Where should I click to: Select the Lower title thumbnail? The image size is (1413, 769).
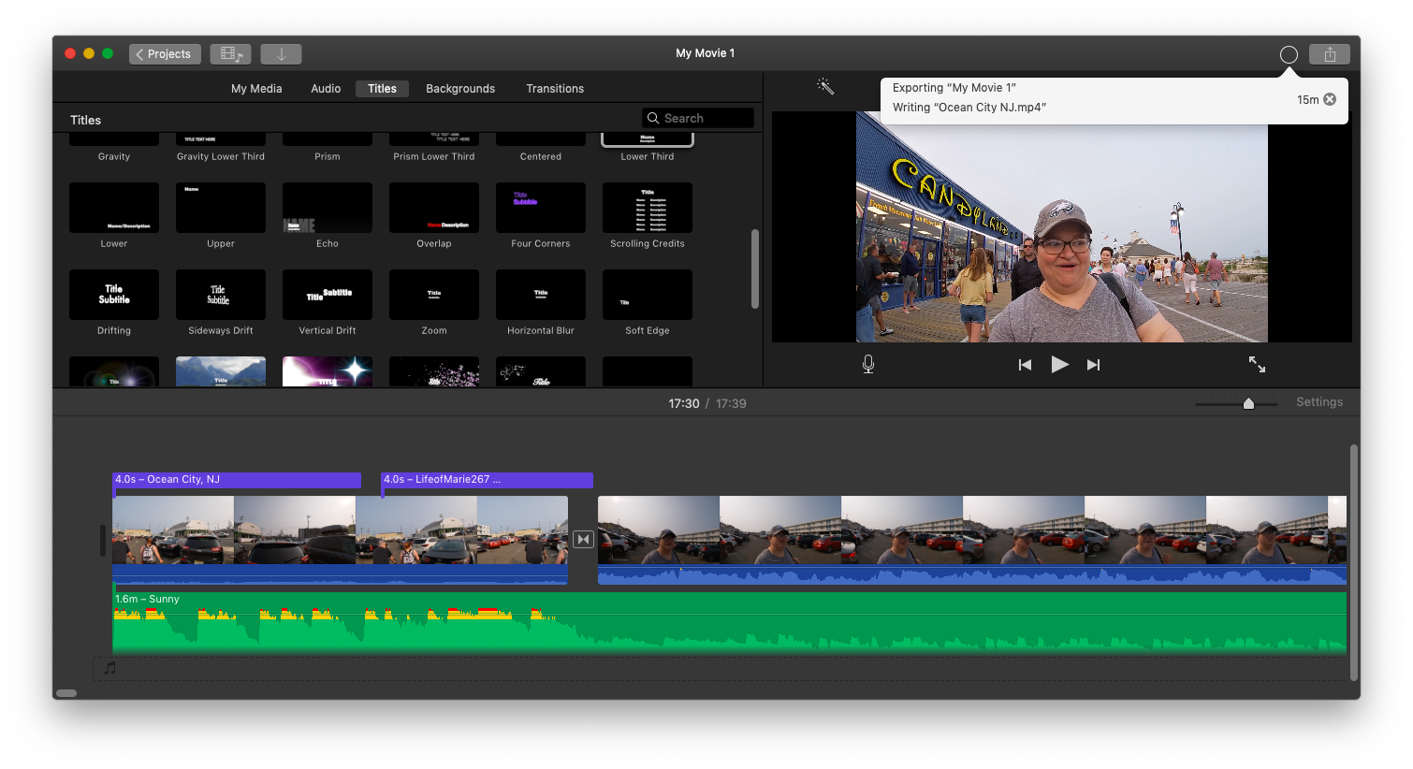[114, 208]
